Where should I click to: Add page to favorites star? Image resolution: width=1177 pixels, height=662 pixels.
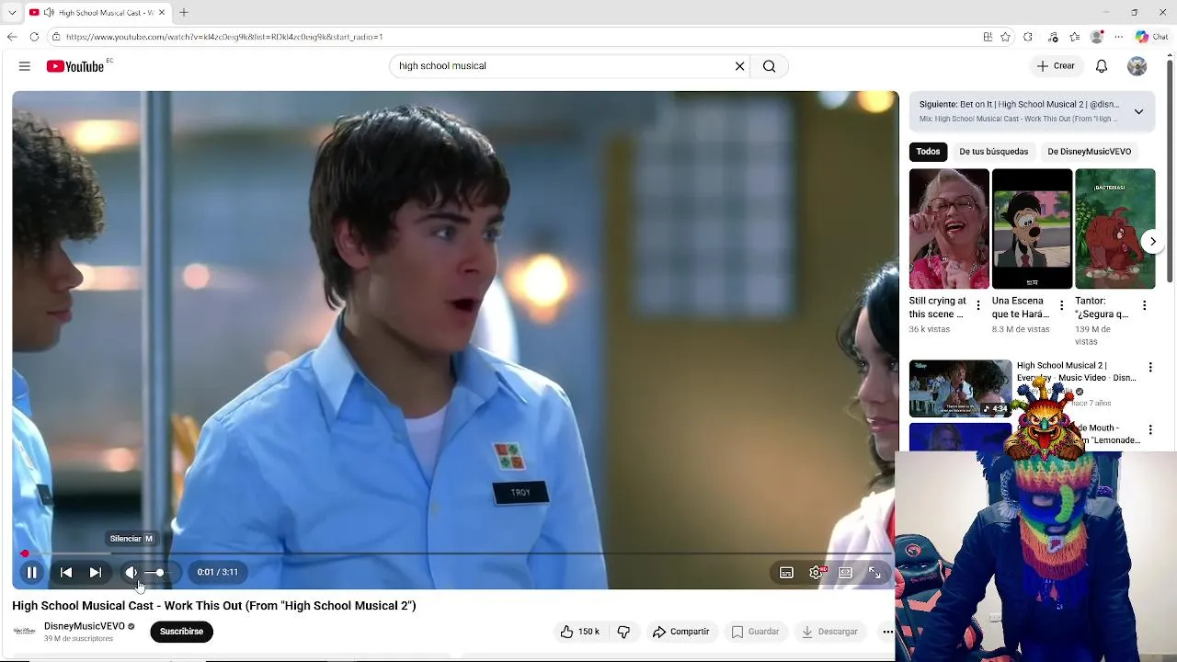[x=1005, y=37]
